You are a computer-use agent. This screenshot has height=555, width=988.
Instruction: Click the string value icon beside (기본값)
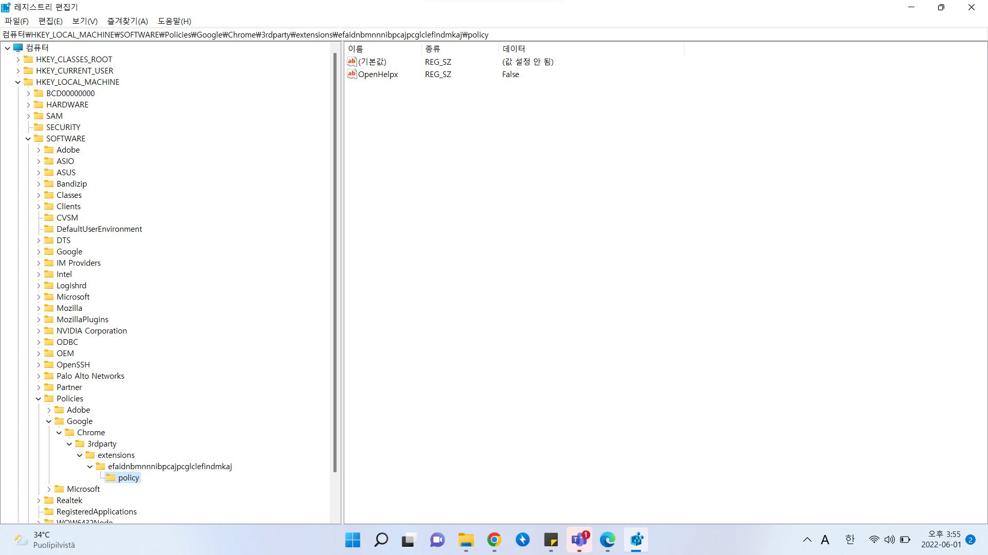352,62
